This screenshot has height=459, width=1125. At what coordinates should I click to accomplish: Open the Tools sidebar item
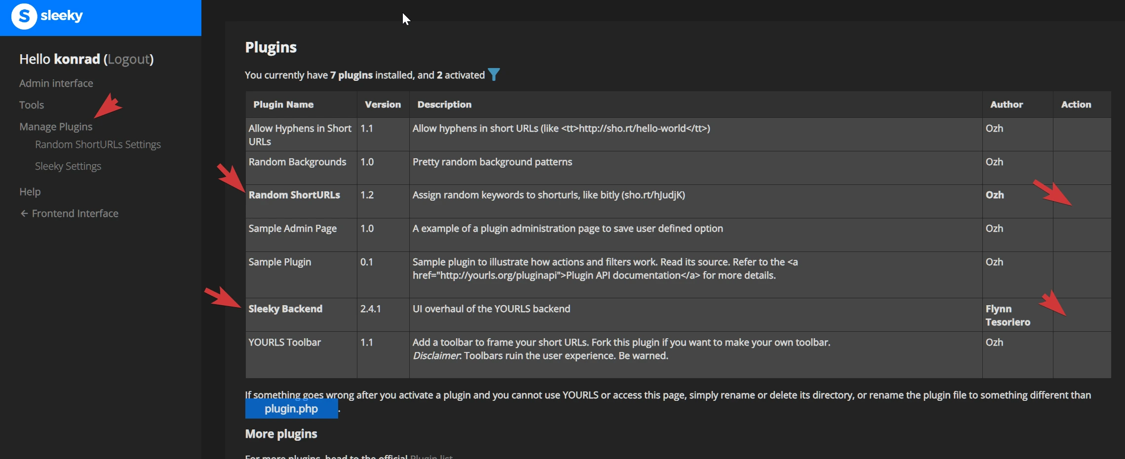(32, 105)
